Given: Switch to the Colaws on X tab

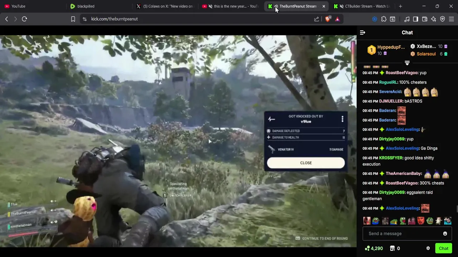Looking at the screenshot, I should [165, 6].
